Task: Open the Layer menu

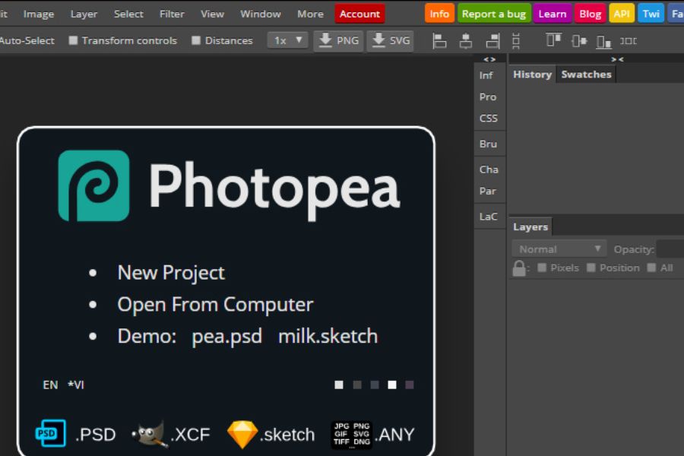Action: click(x=84, y=14)
